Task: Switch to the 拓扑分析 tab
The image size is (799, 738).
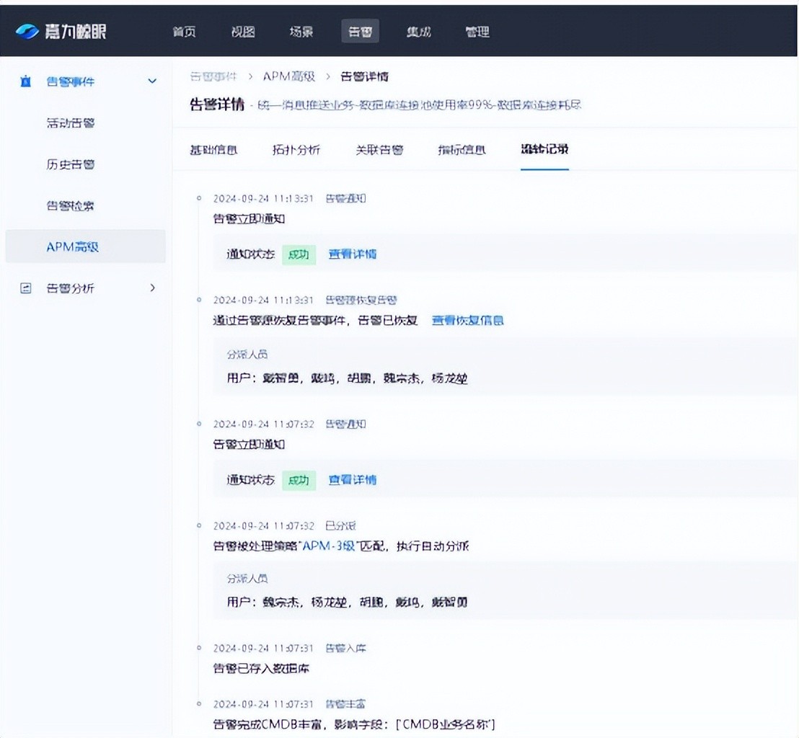Action: (x=296, y=150)
